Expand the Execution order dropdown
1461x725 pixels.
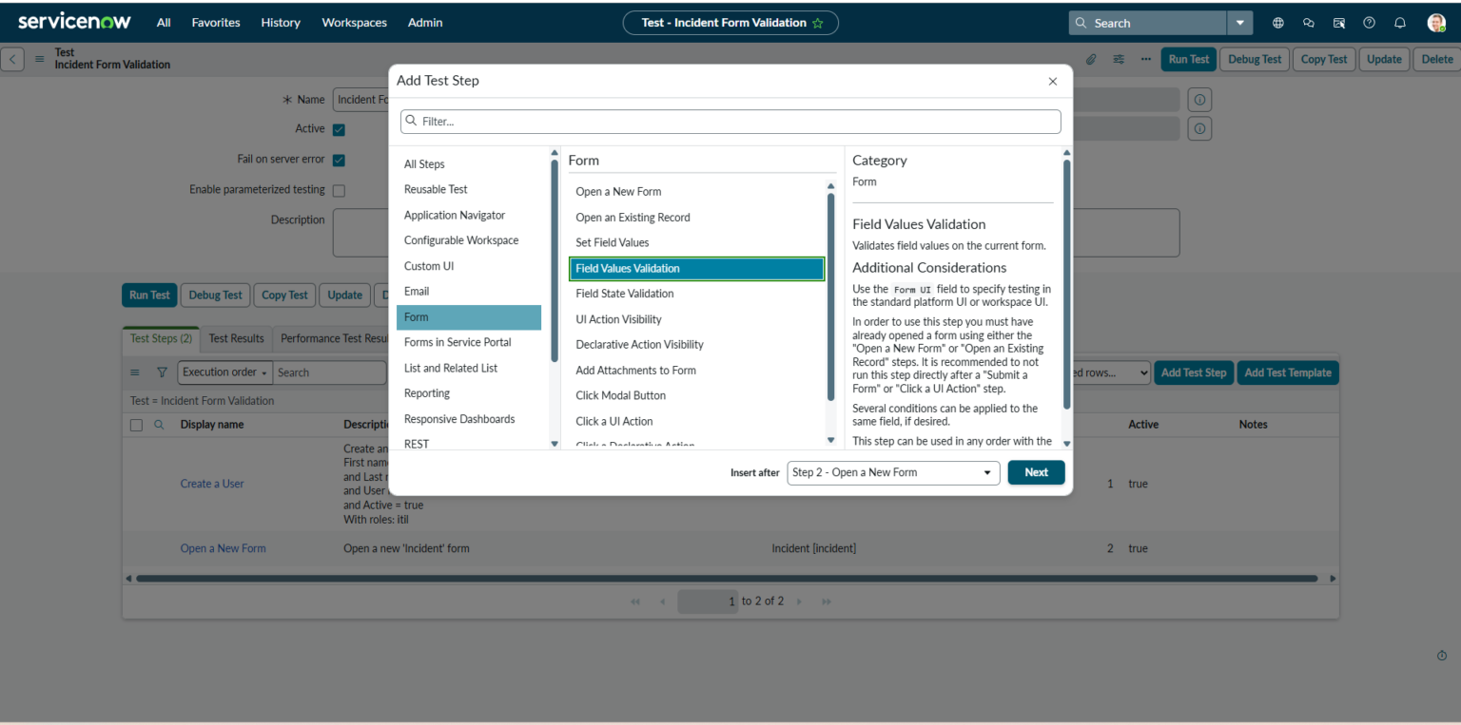[x=224, y=372]
